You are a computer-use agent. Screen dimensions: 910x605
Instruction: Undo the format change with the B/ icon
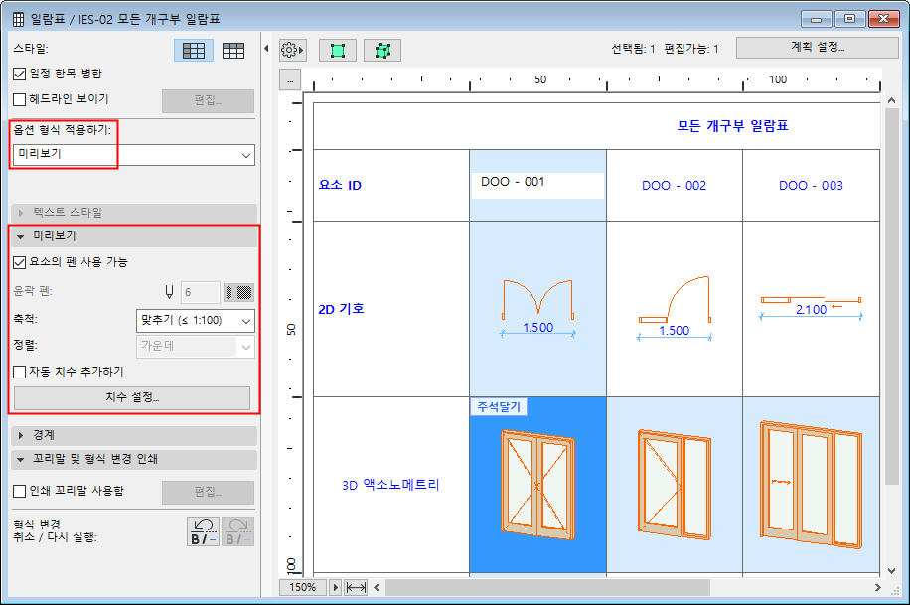pyautogui.click(x=203, y=531)
